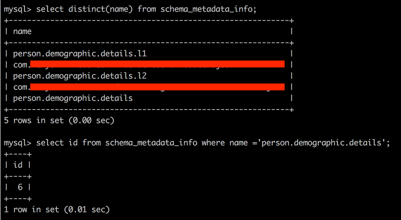This screenshot has height=220, width=401.
Task: Click the id value 6
Action: point(20,187)
